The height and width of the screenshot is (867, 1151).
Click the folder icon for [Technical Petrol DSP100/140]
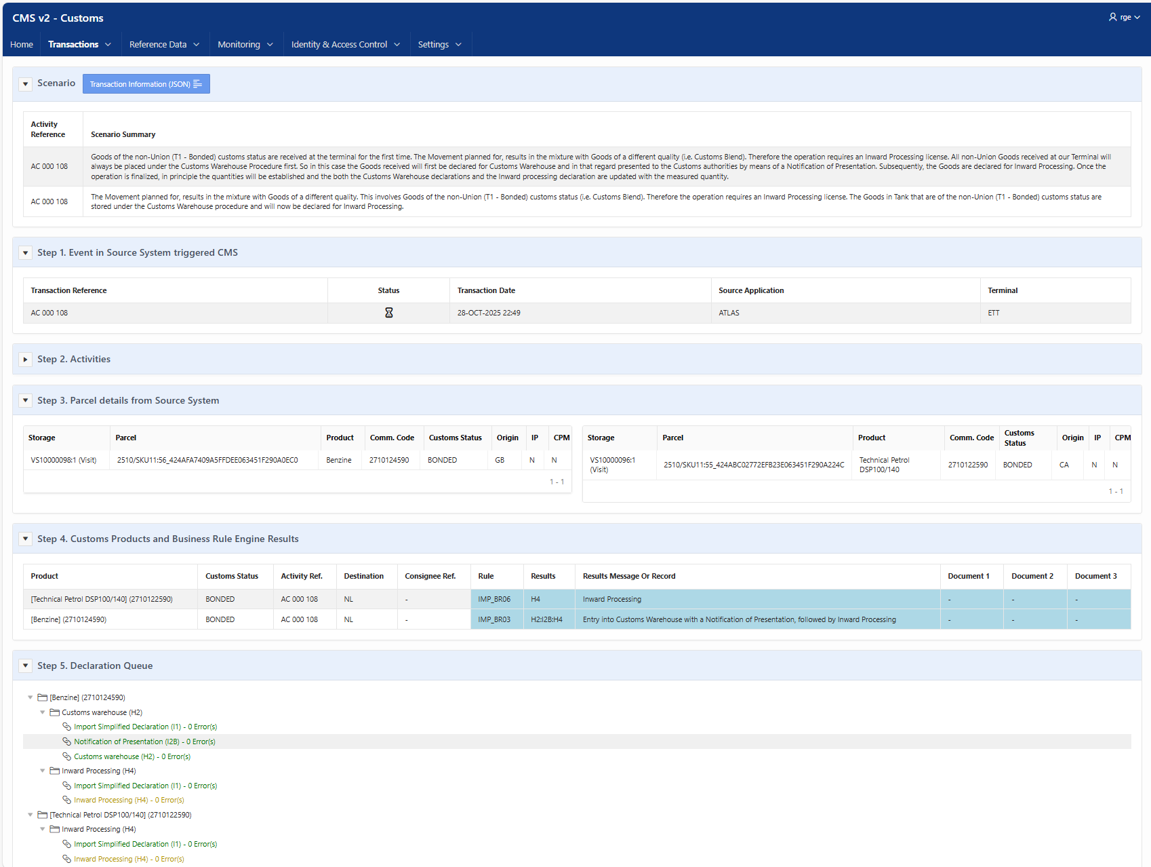click(42, 815)
